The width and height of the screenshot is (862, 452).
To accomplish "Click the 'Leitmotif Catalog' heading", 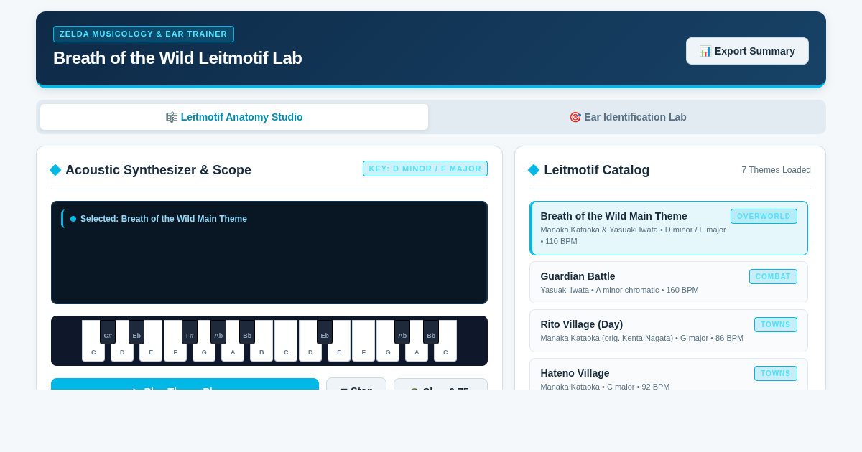I will point(597,170).
